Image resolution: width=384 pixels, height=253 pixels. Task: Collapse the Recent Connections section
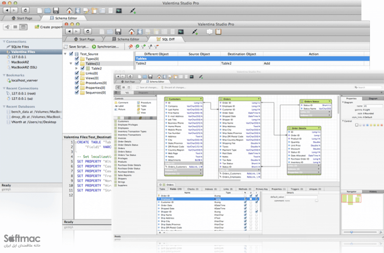coord(4,88)
